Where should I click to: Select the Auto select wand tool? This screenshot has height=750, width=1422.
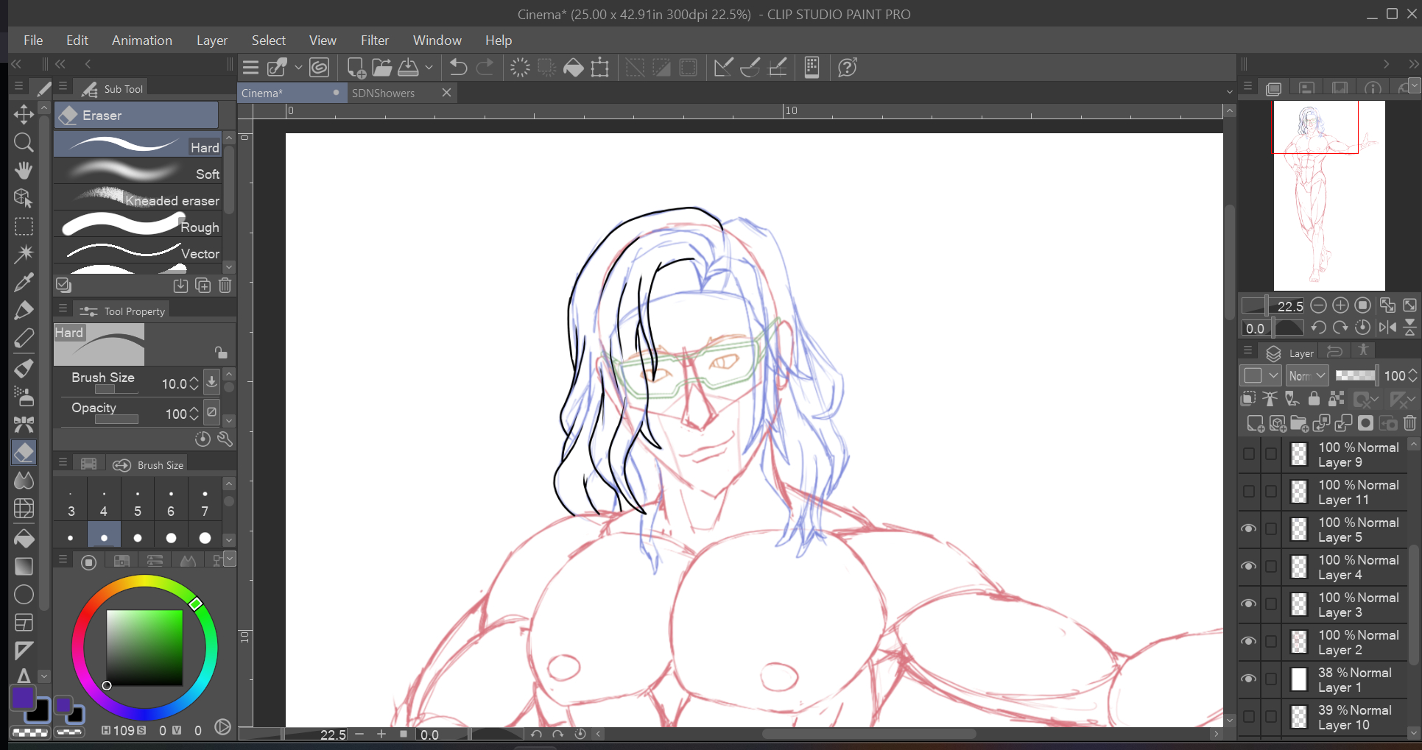tap(24, 254)
